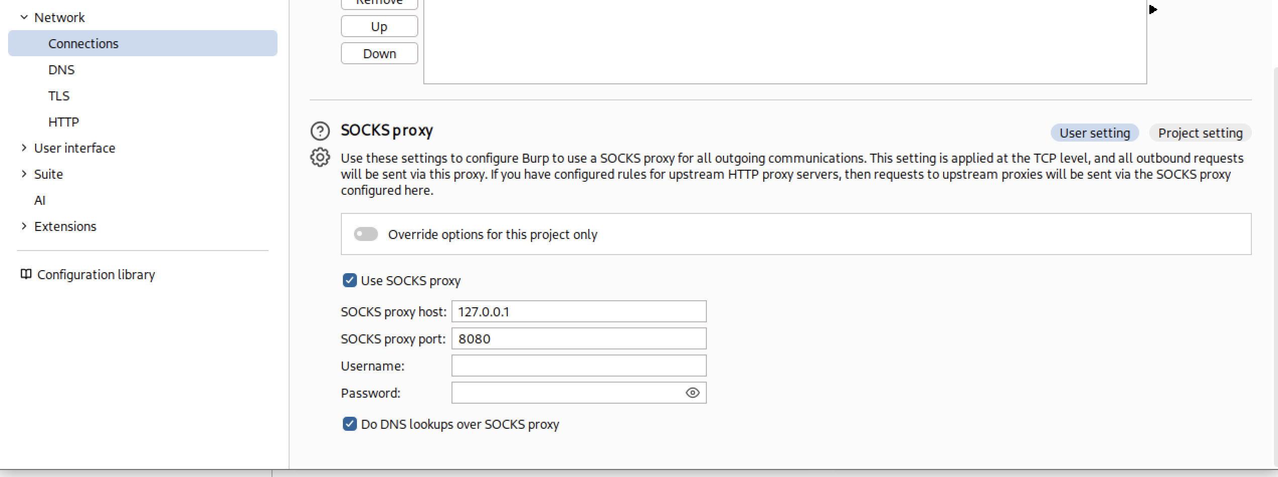Click the SOCKS proxy port field

tap(579, 338)
